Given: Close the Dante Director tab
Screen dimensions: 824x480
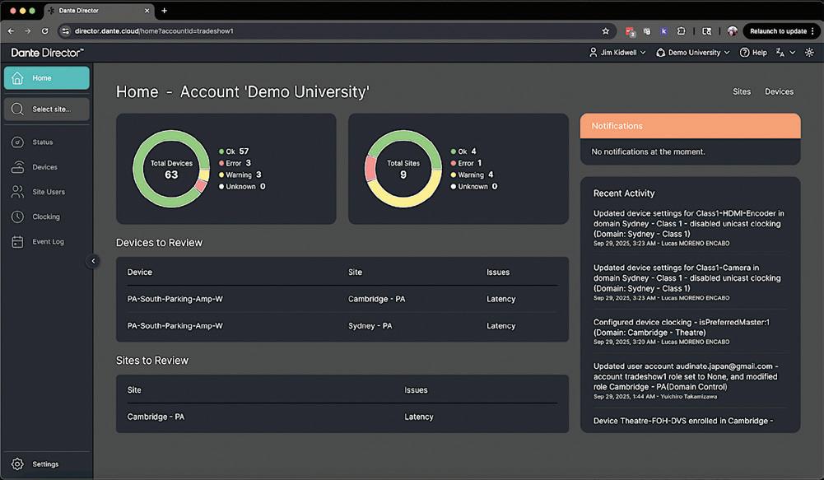Looking at the screenshot, I should pos(147,11).
